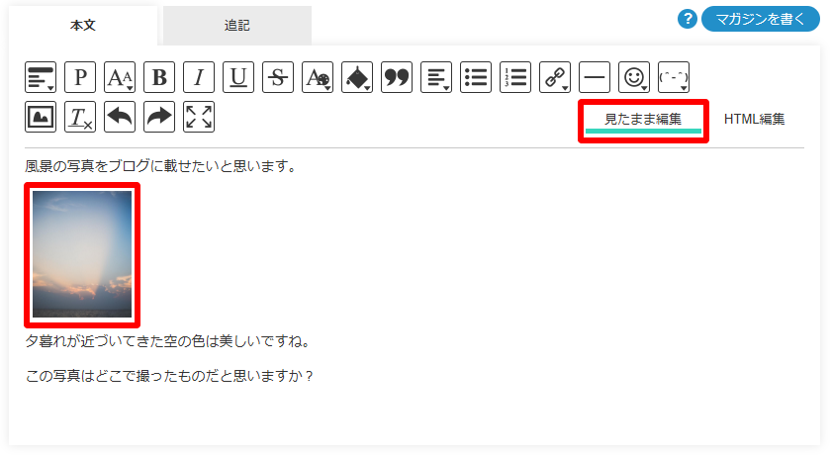830x457 pixels.
Task: Open the insert image tool
Action: coord(41,117)
